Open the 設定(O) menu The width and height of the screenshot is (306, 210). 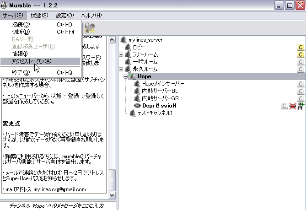coord(64,16)
